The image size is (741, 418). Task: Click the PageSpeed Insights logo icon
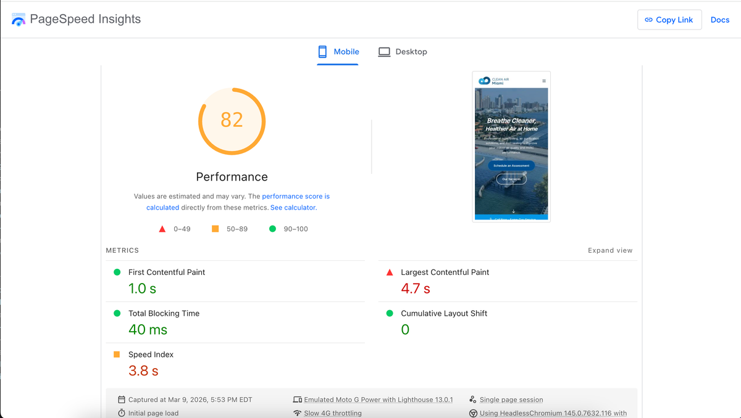pyautogui.click(x=18, y=19)
